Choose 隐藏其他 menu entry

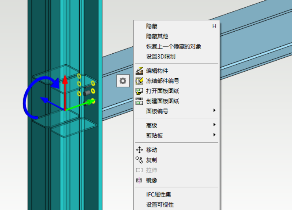(177, 36)
